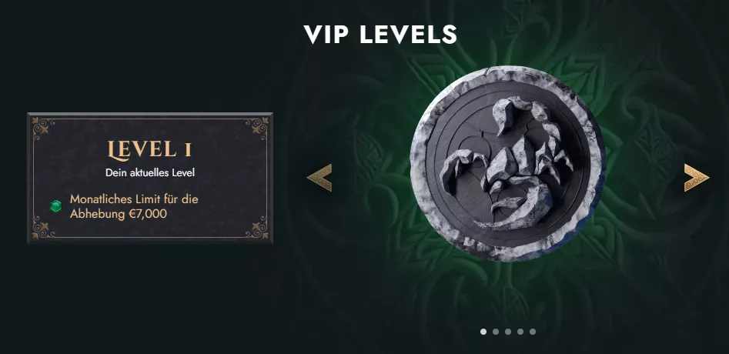Click the LEVEL 1 title text
The height and width of the screenshot is (354, 729).
click(149, 149)
